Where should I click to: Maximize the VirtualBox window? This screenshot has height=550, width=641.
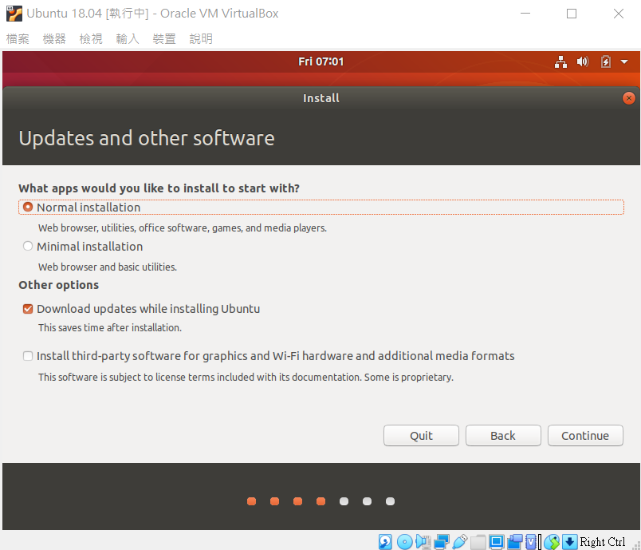point(572,14)
